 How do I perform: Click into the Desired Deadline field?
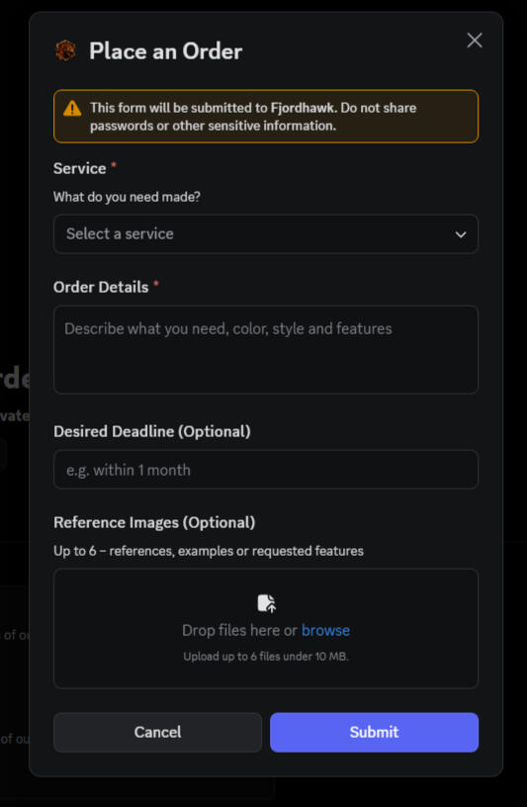tap(266, 470)
